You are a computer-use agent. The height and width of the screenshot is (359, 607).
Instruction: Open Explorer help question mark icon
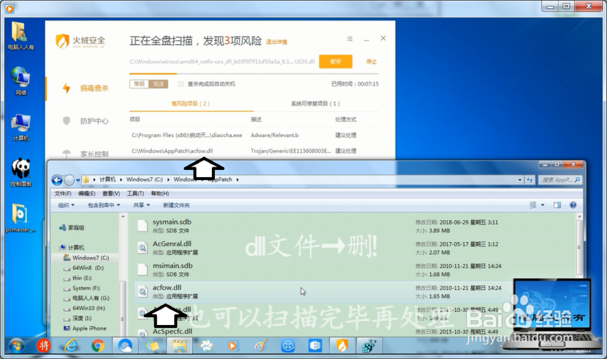pos(573,205)
